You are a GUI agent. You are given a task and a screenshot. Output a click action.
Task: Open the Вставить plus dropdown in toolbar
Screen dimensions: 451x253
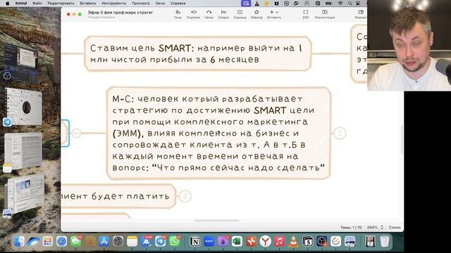point(274,14)
